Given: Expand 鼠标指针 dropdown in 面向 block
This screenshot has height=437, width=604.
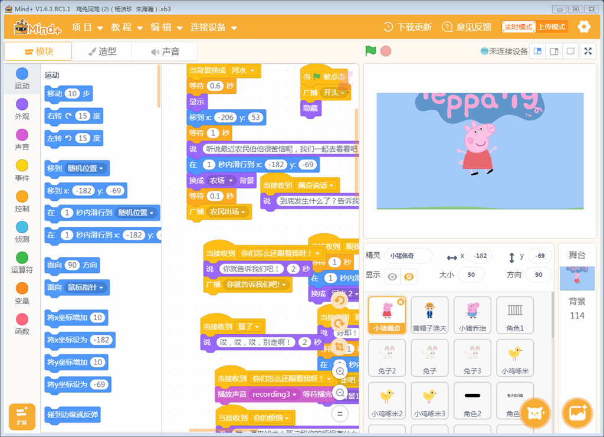Looking at the screenshot, I should point(86,288).
